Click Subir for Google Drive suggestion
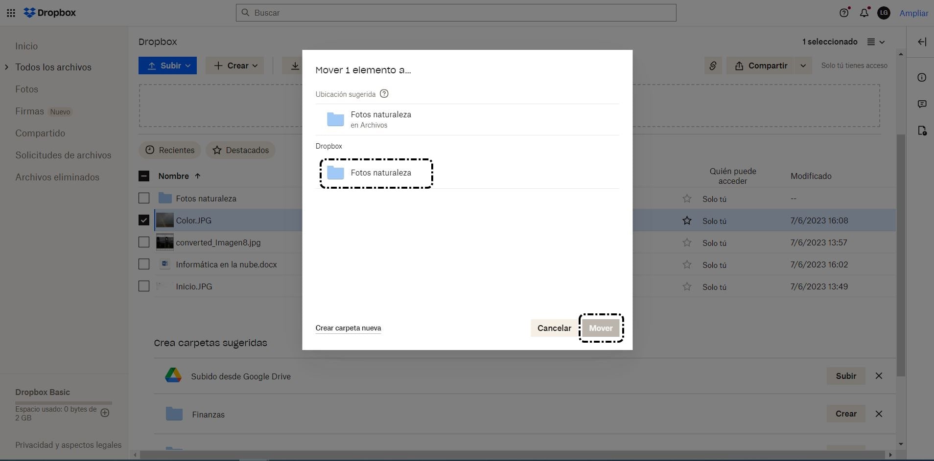The image size is (934, 461). (846, 376)
